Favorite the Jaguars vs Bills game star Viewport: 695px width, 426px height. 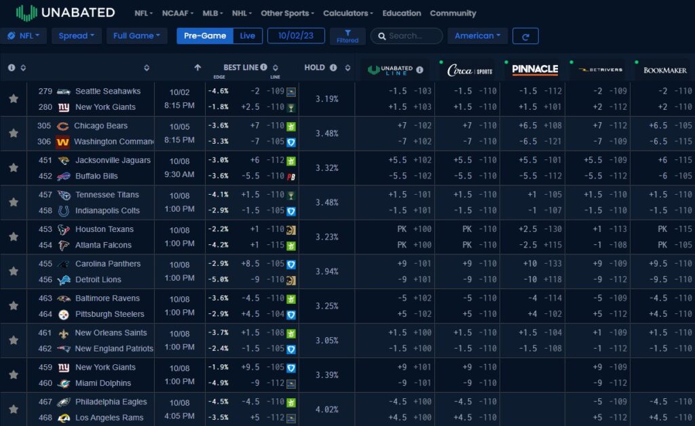point(14,168)
